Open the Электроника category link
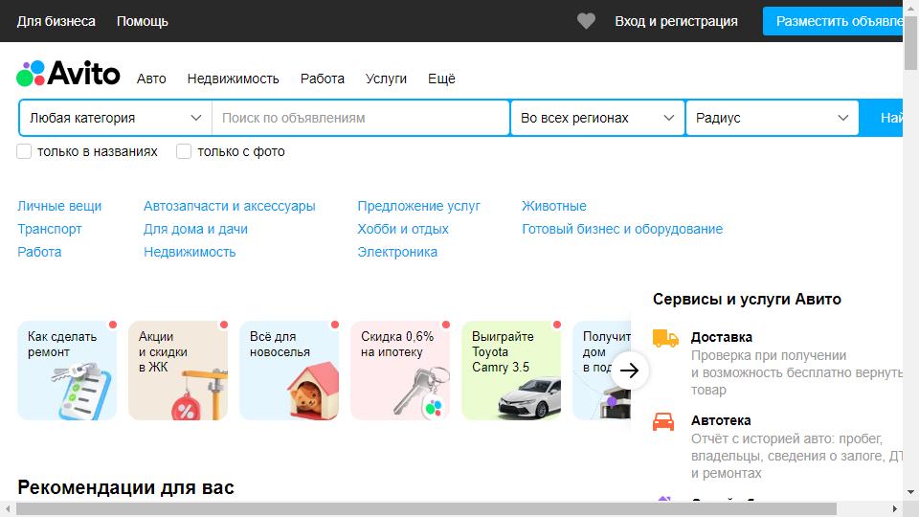919x517 pixels. click(x=397, y=252)
